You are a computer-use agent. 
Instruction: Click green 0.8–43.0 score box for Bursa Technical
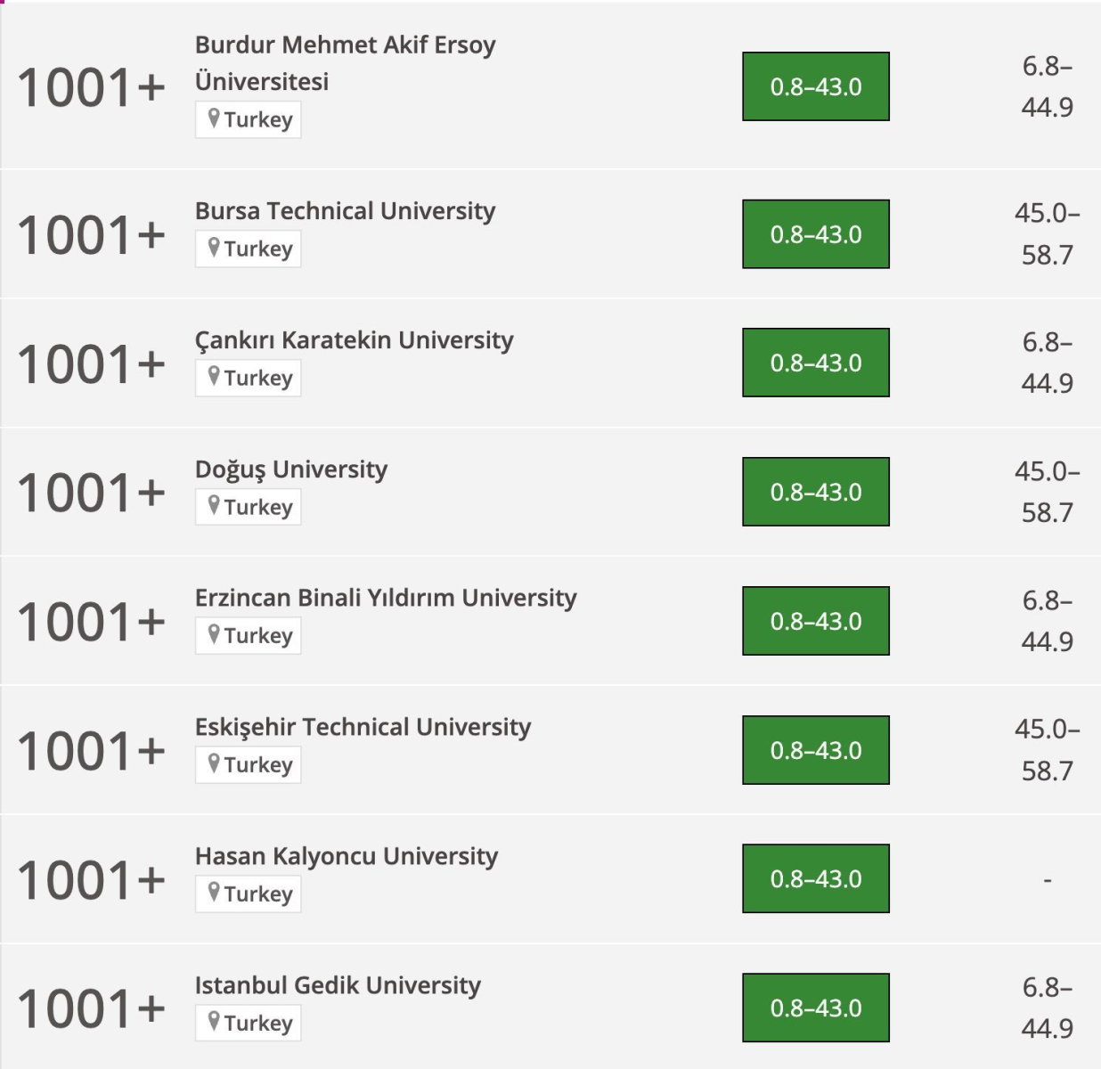point(816,234)
